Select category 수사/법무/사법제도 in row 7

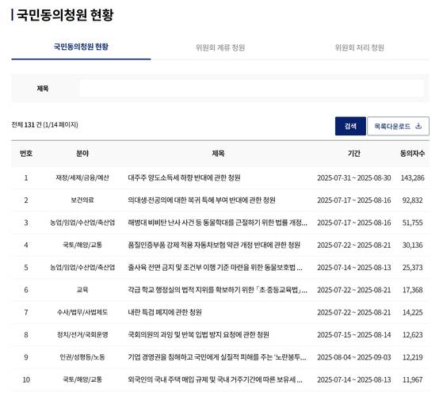[82, 312]
